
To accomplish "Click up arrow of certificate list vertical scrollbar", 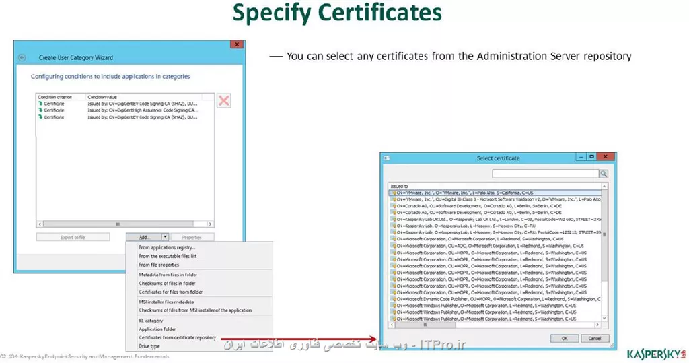I will (604, 187).
